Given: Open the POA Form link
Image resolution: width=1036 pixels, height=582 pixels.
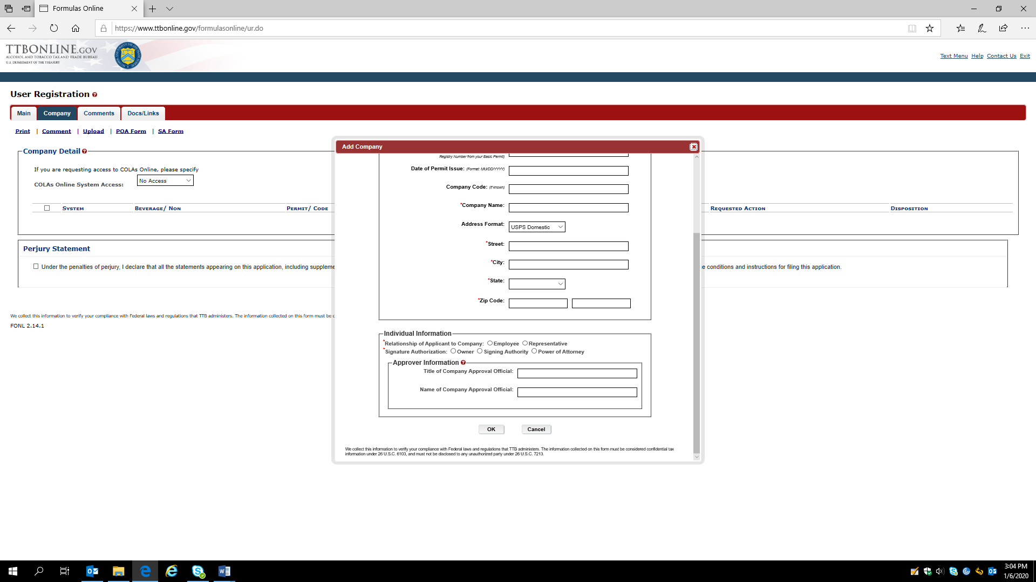Looking at the screenshot, I should click(x=131, y=131).
